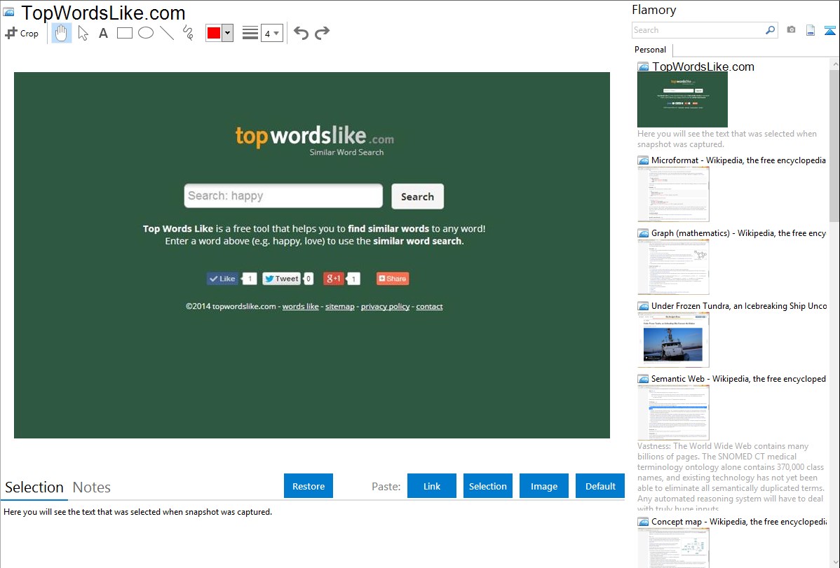Select the straight Line tool

click(167, 33)
